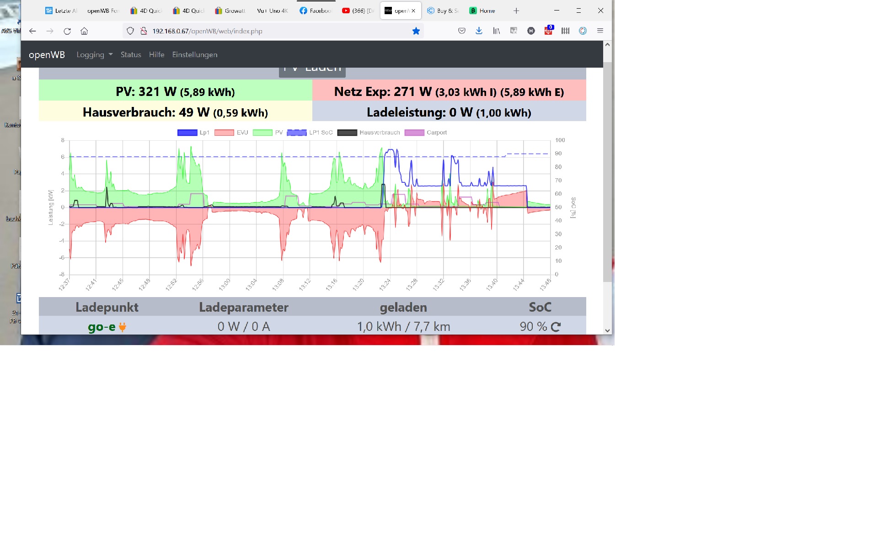
Task: Go to the browser home page
Action: point(84,31)
